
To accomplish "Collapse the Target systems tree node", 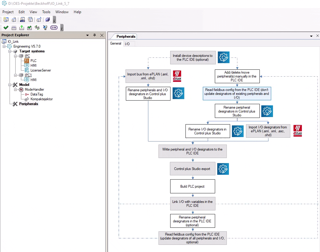I will pos(10,51).
